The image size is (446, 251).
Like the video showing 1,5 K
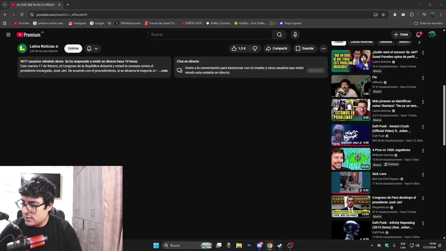(x=239, y=48)
